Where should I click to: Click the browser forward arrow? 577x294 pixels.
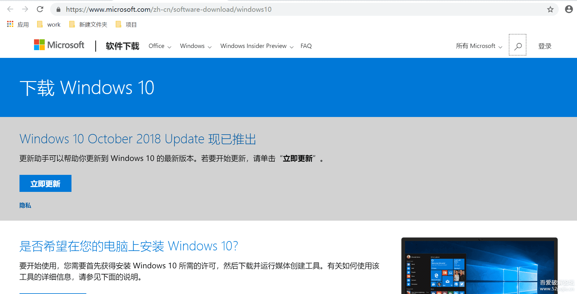click(25, 9)
